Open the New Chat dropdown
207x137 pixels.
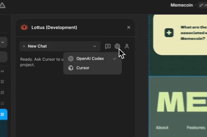[60, 46]
